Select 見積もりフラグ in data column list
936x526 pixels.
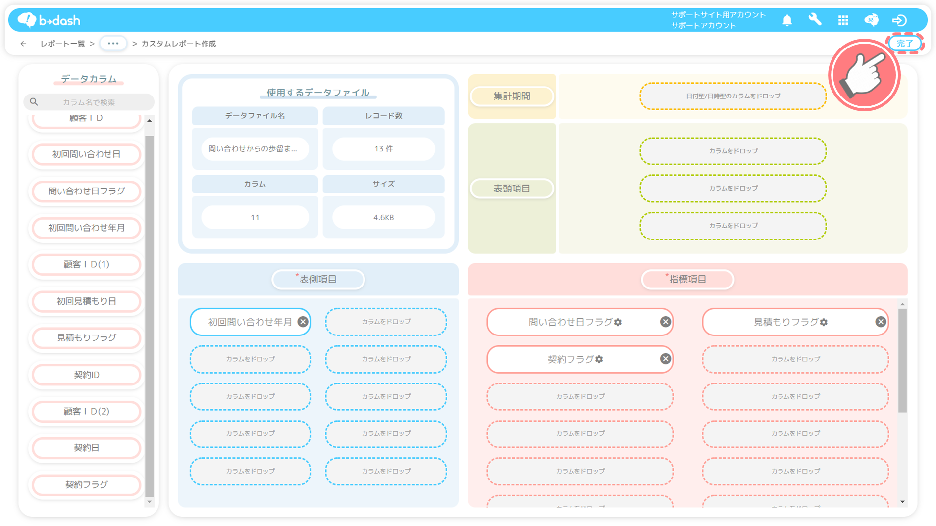click(x=87, y=338)
